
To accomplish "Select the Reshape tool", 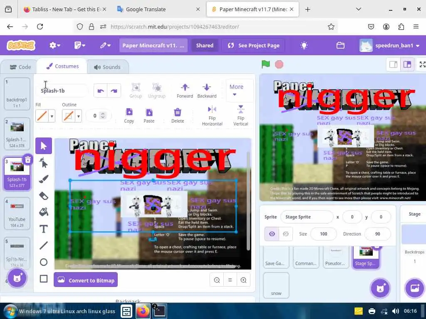I will (x=43, y=163).
